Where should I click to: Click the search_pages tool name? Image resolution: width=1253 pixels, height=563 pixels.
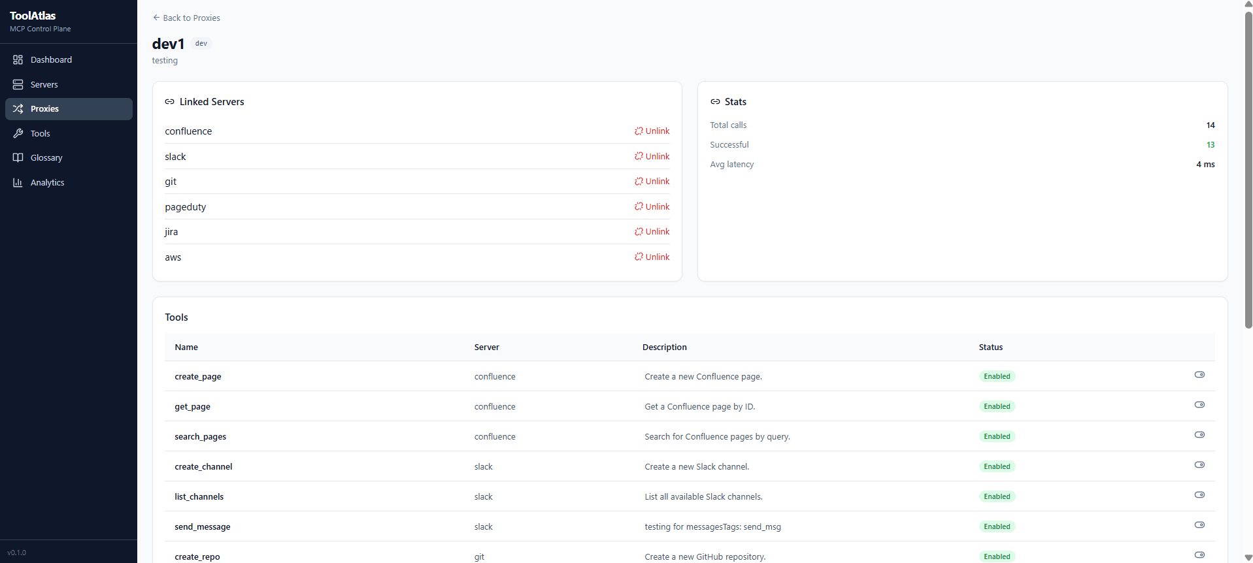pos(201,436)
